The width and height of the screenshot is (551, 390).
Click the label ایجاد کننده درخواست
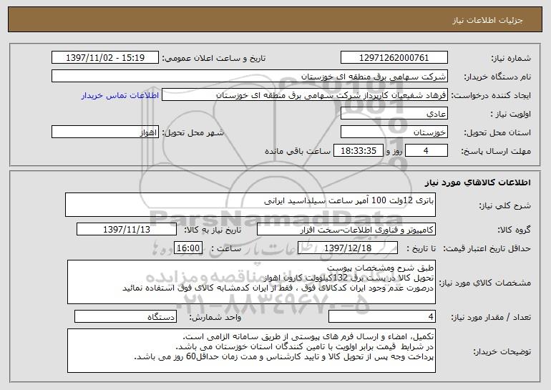coord(491,96)
